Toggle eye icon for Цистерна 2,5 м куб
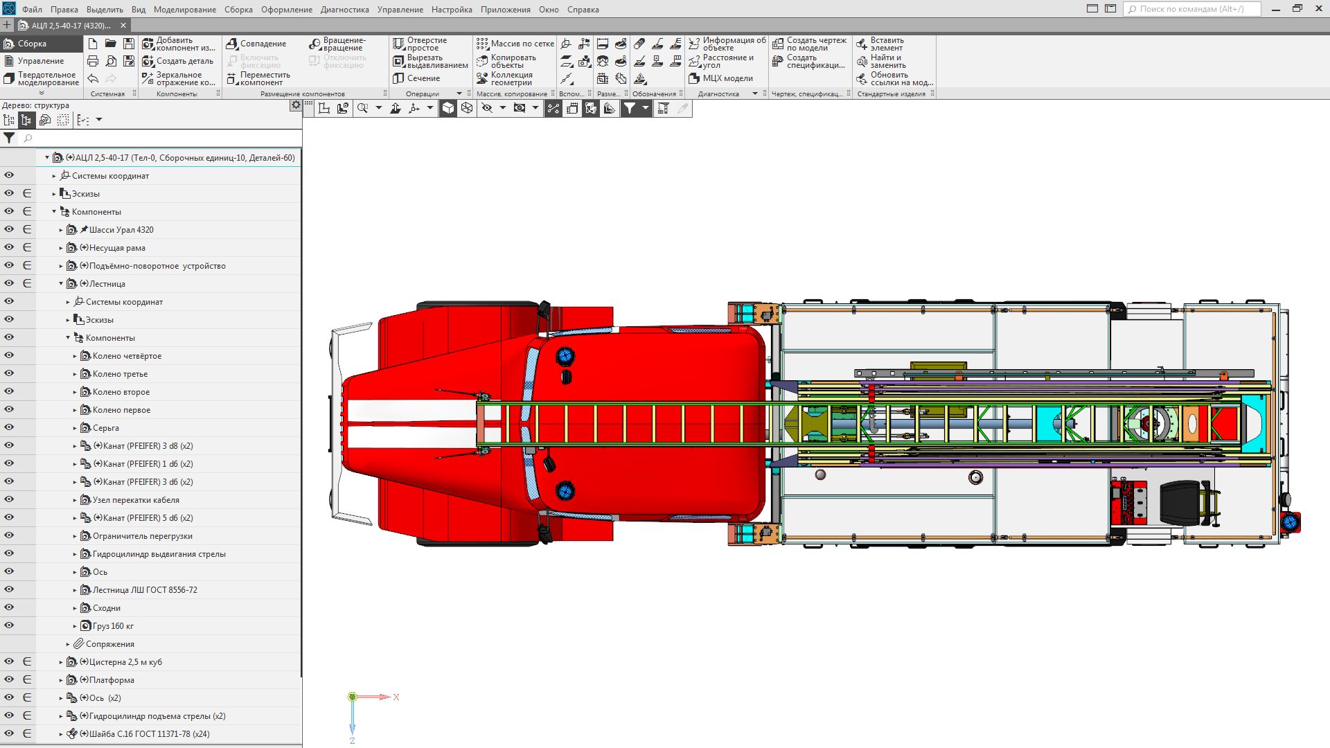Viewport: 1330px width, 748px height. pos(9,661)
